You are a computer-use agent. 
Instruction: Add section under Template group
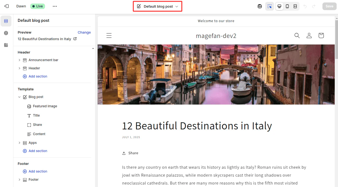click(35, 151)
